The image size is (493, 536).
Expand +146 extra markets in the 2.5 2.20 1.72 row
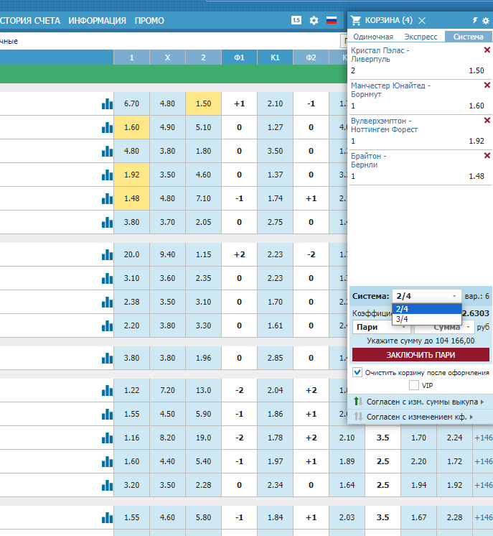pyautogui.click(x=483, y=461)
